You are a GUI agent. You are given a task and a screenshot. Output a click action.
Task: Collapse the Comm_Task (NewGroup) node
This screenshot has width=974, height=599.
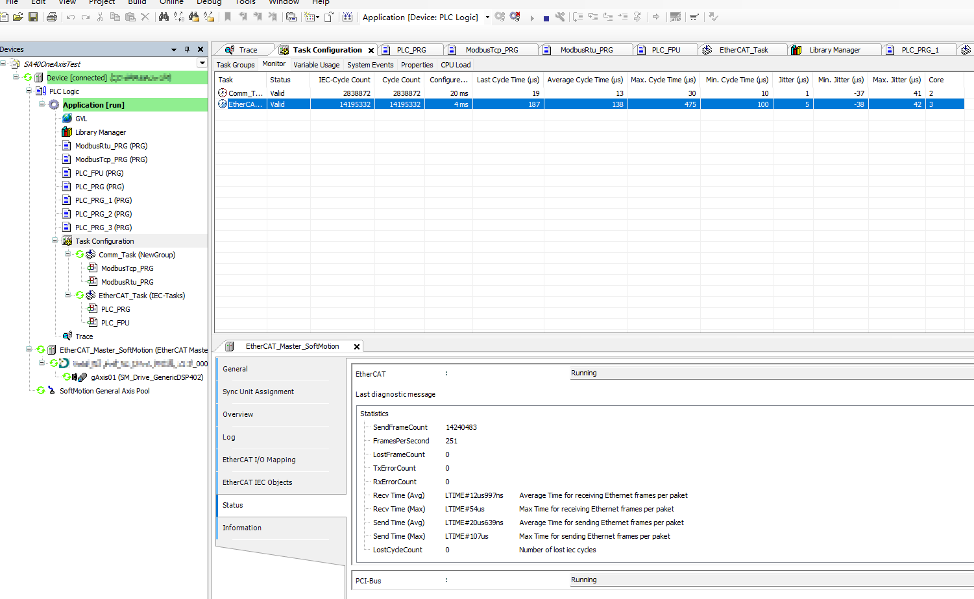(x=67, y=254)
